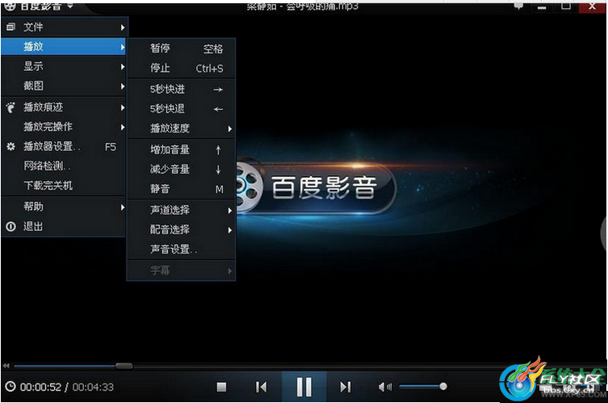Click the arrow next to 文件
Screen dimensions: 608x403
[123, 27]
